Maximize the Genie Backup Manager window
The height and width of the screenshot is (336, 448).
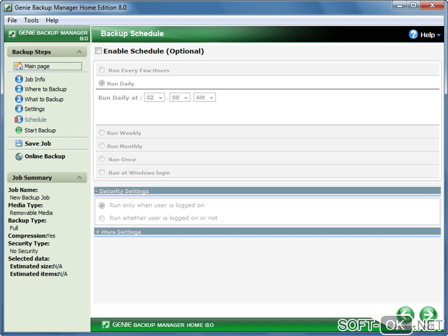(x=413, y=5)
